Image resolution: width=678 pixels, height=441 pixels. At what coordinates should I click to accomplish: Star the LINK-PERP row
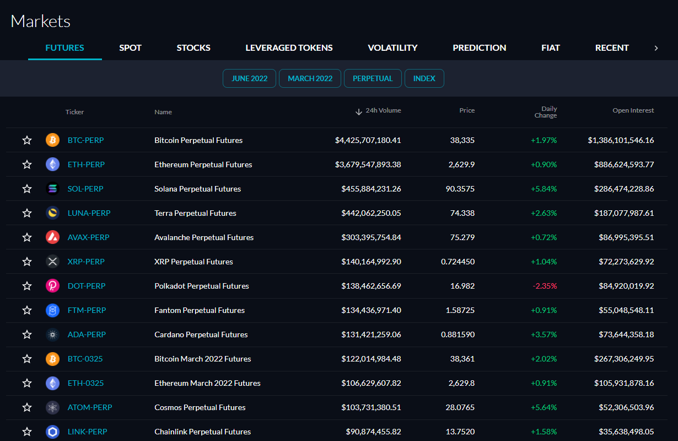[27, 432]
